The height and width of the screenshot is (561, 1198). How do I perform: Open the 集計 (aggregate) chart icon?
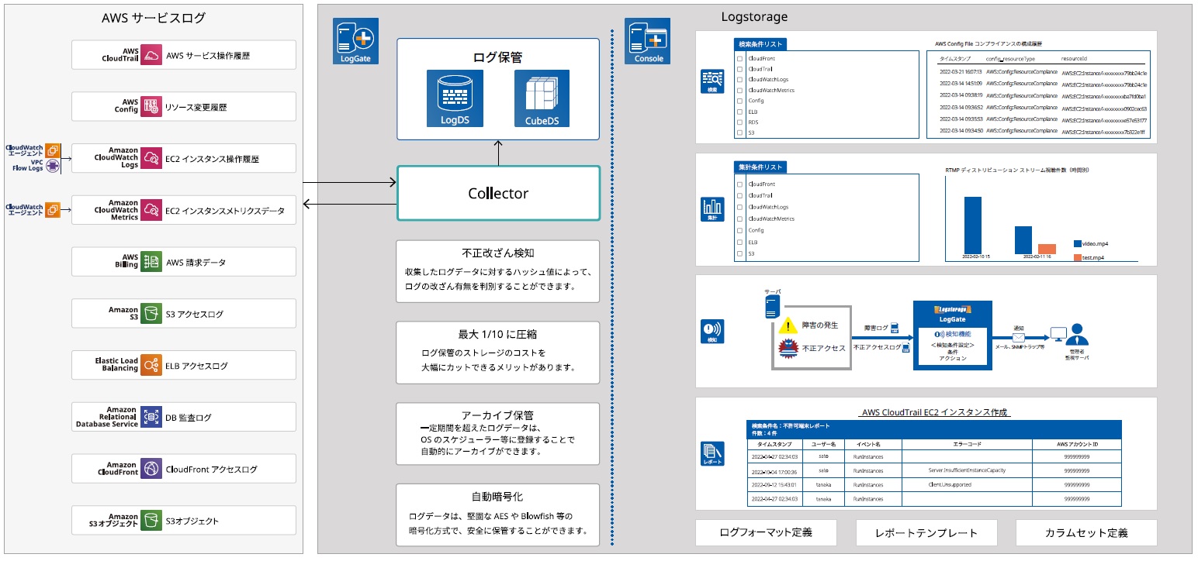[x=712, y=208]
